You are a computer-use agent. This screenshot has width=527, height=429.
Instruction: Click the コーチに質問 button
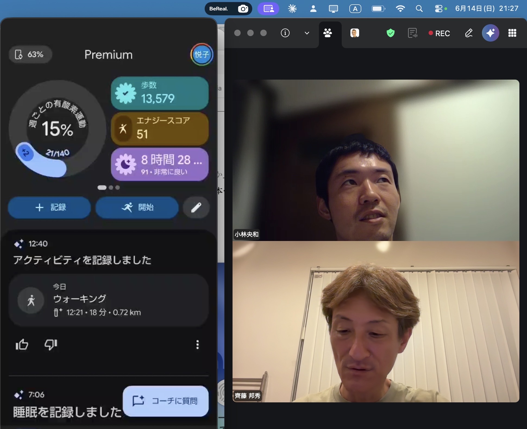pos(166,401)
